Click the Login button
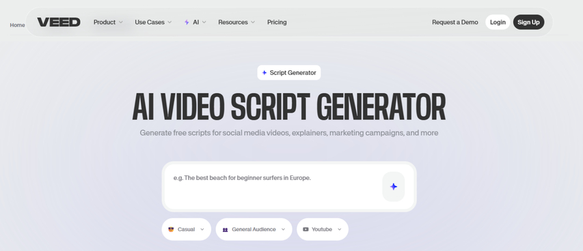The width and height of the screenshot is (583, 251). tap(498, 23)
